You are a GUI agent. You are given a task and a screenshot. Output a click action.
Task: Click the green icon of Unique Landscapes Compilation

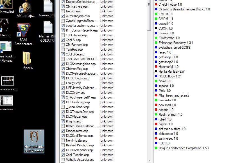pos(156,148)
